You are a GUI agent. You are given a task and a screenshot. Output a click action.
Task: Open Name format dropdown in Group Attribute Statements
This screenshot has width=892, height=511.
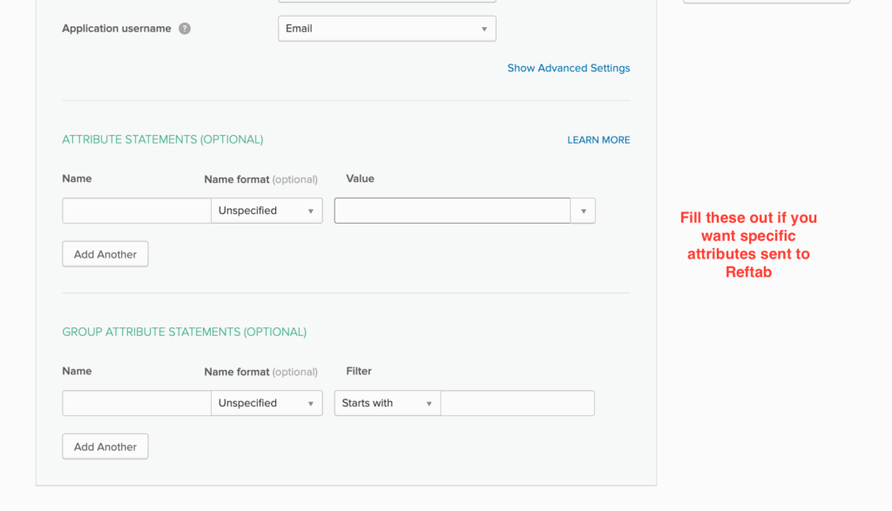pos(267,403)
